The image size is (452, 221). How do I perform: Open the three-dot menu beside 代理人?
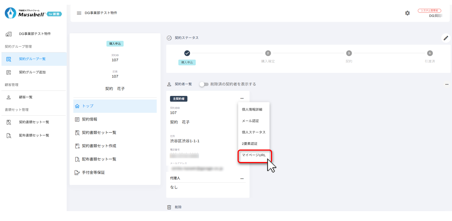[x=242, y=178]
